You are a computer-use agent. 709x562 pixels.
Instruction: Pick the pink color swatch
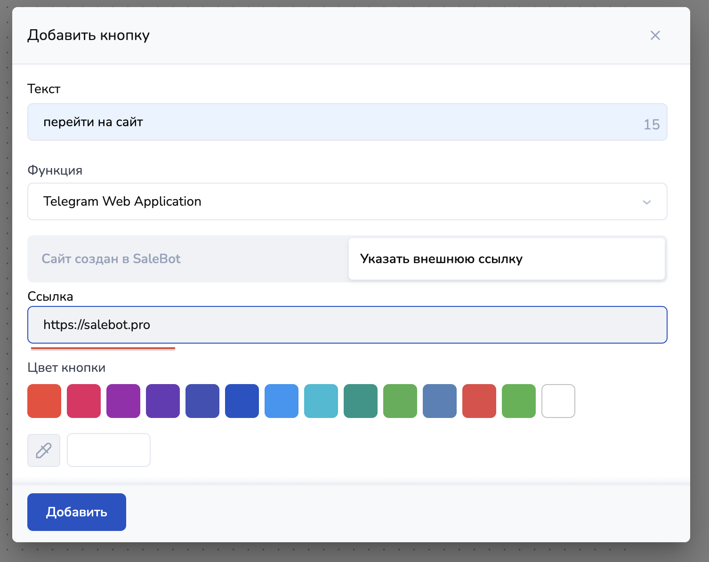tap(84, 401)
